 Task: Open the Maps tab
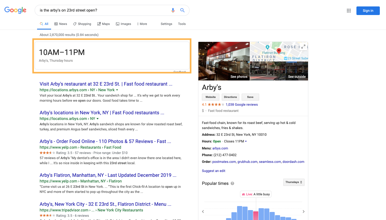click(103, 24)
